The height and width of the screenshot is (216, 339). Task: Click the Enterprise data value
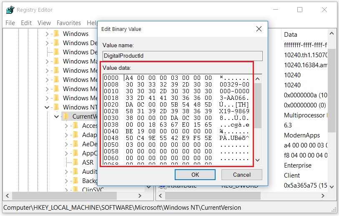[297, 165]
